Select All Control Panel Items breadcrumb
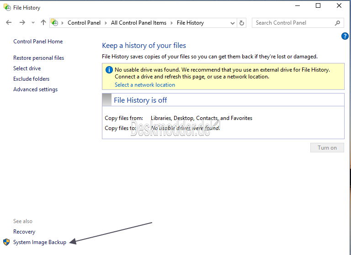Viewport: 351px width, 255px height. (x=138, y=23)
